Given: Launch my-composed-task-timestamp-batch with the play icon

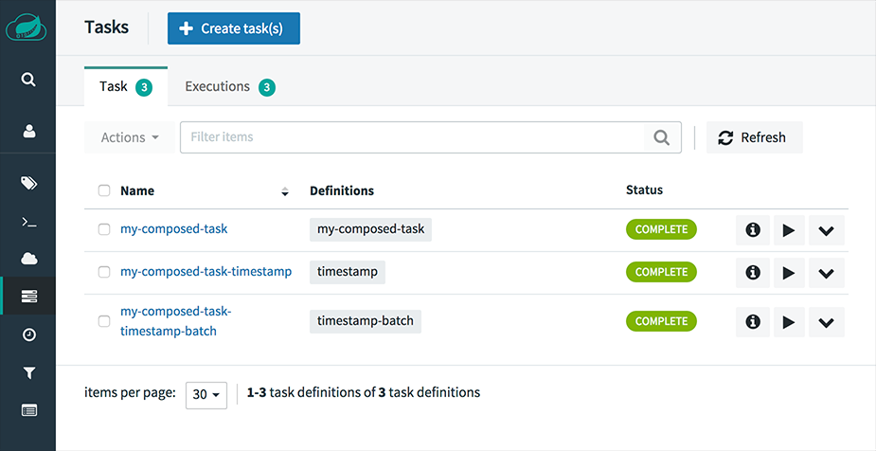Looking at the screenshot, I should (x=789, y=322).
